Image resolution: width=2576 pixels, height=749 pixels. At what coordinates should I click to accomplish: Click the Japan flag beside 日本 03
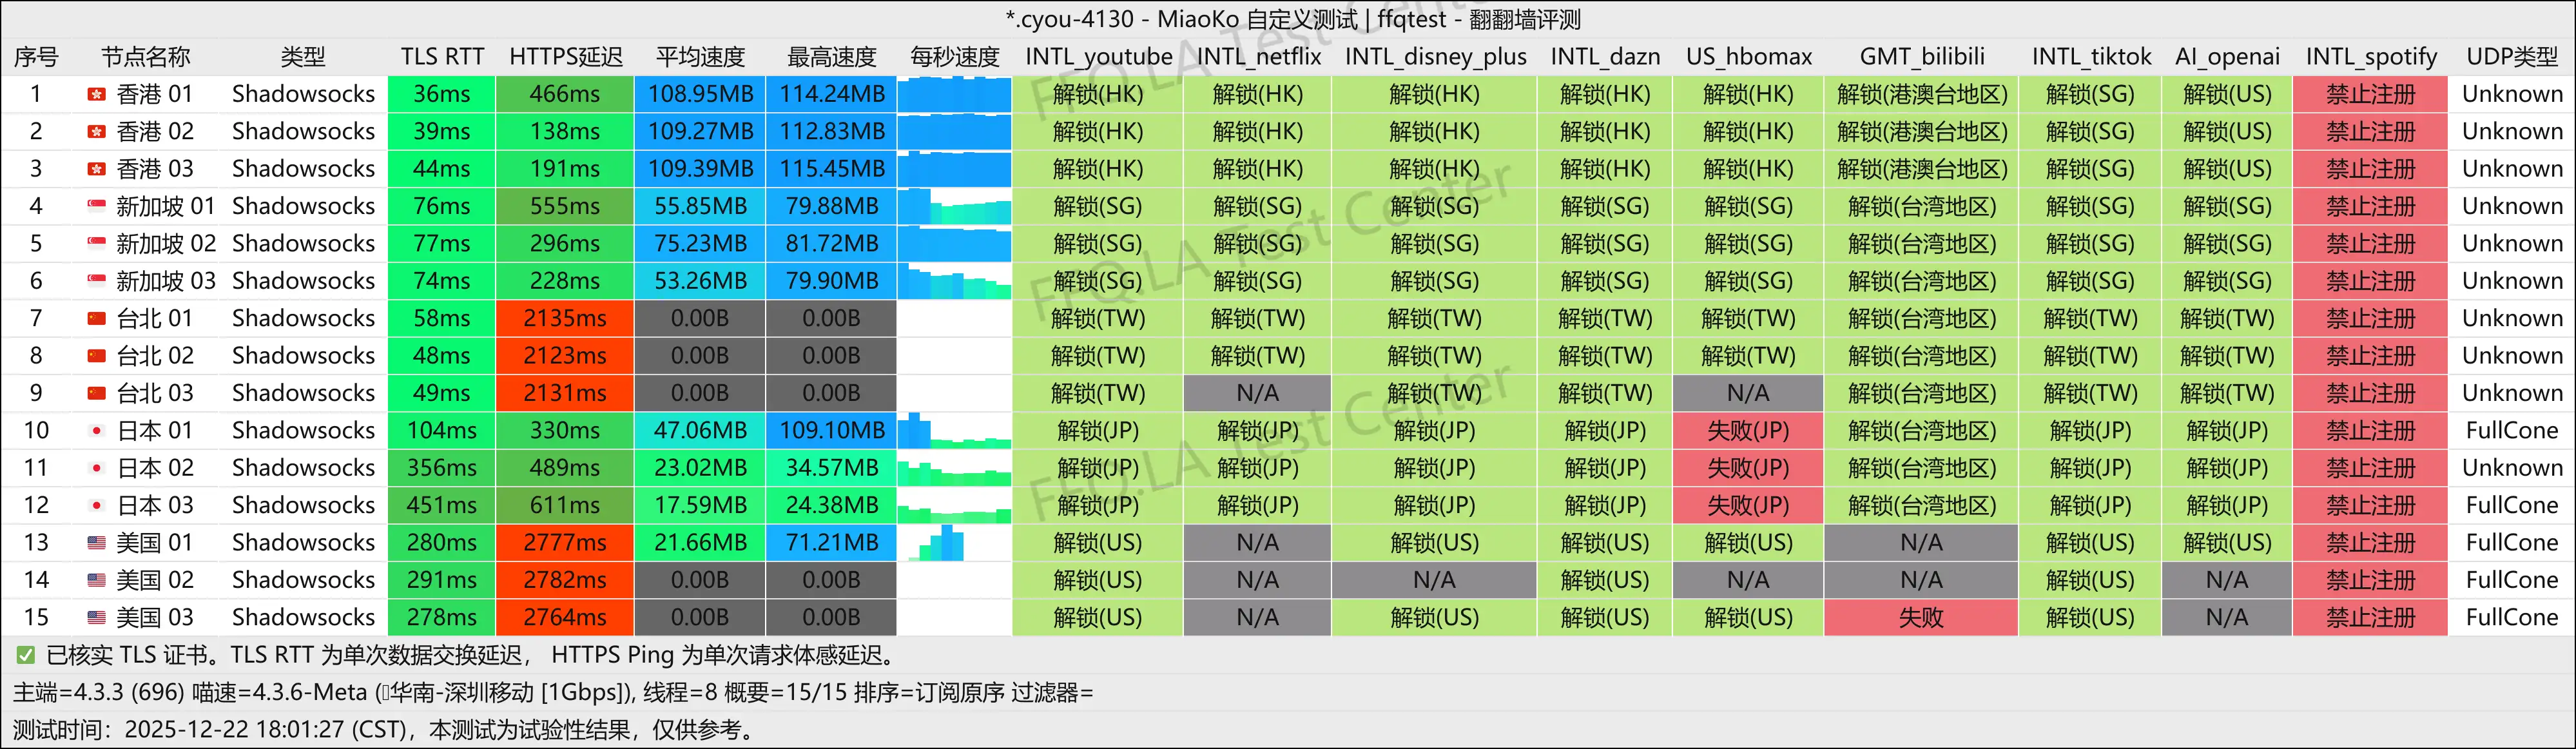click(x=95, y=505)
